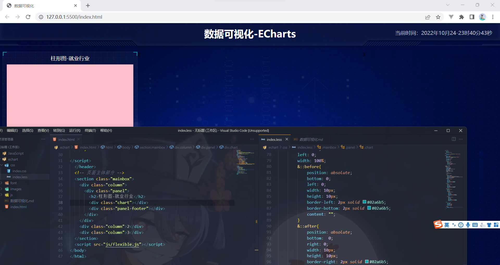The image size is (500, 265).
Task: Click the browser back button
Action: (7, 17)
